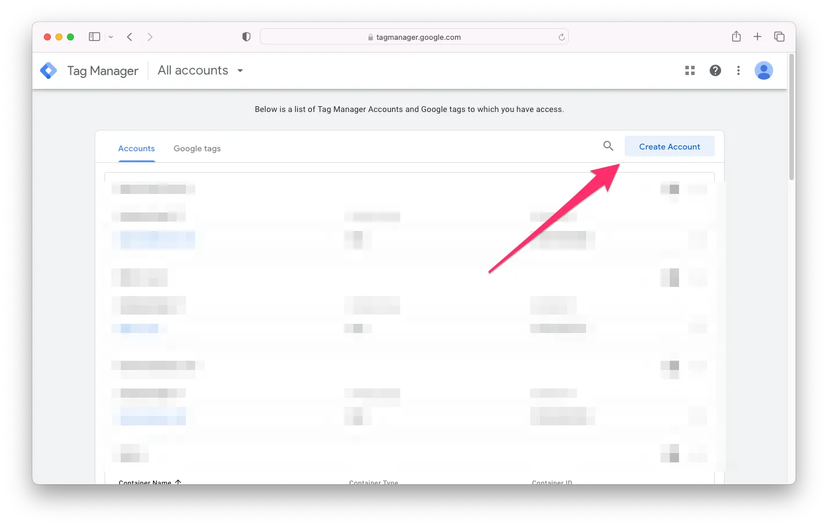
Task: Open a new Safari tab with plus icon
Action: [757, 37]
